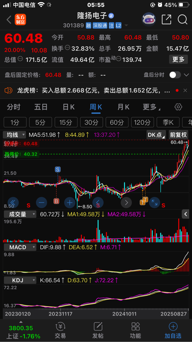
Task: Open 交易 trading page
Action: pyautogui.click(x=60, y=330)
